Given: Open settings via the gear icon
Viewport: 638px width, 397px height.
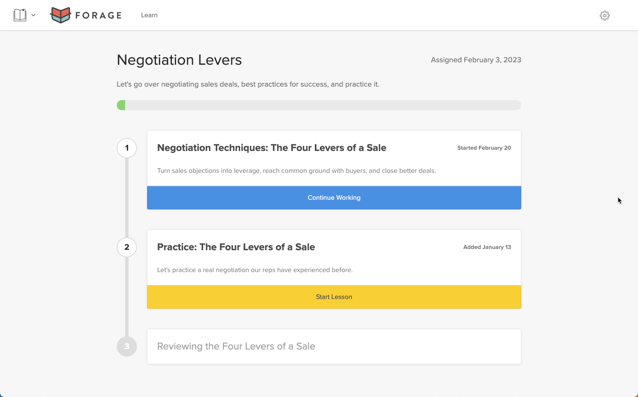Looking at the screenshot, I should tap(604, 16).
